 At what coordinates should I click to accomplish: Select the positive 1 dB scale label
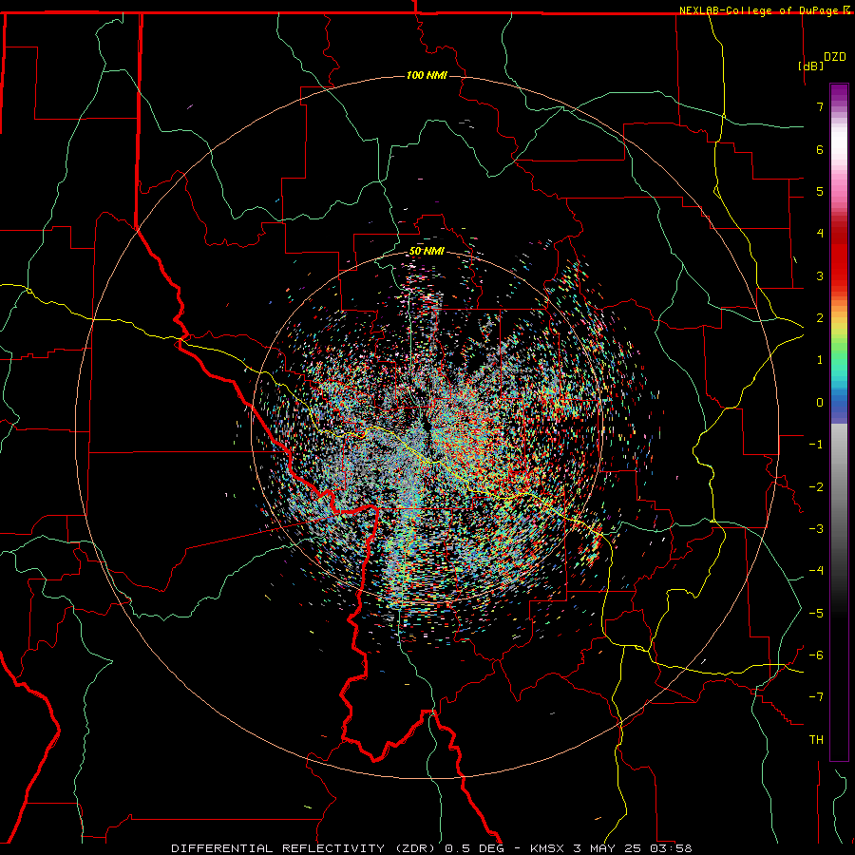pyautogui.click(x=820, y=360)
